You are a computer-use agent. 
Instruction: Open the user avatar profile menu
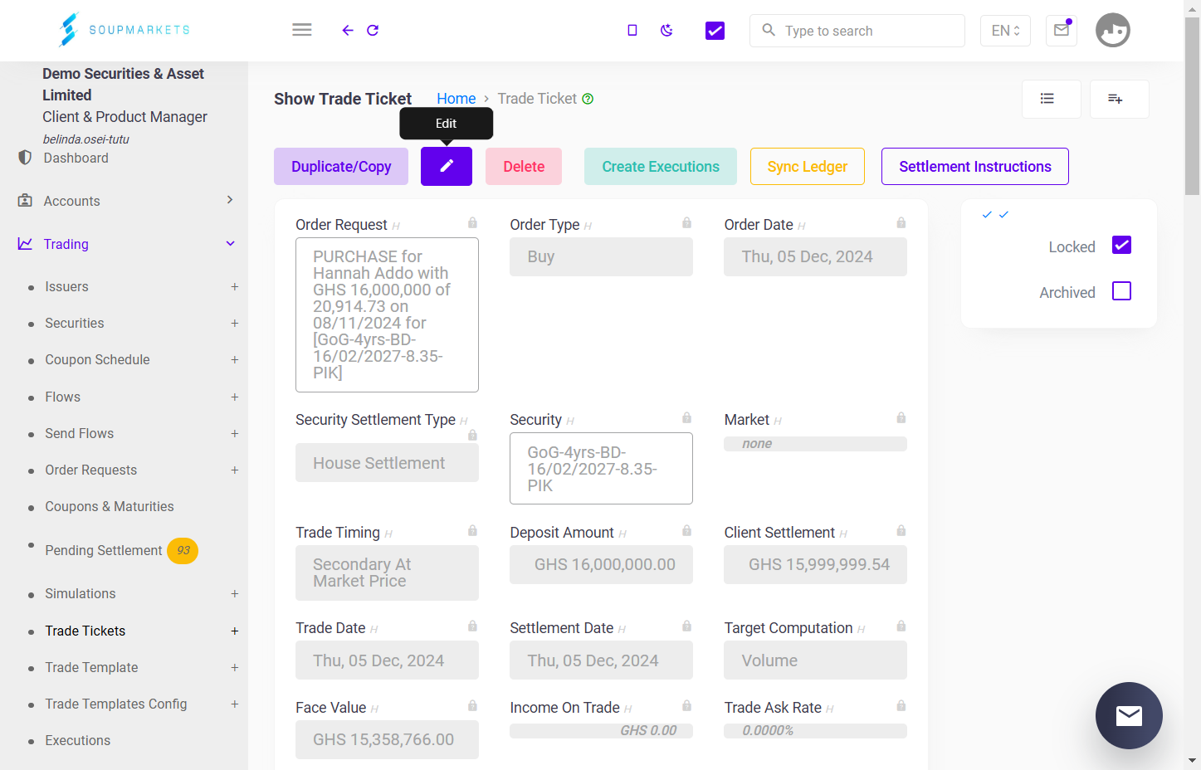click(1113, 30)
